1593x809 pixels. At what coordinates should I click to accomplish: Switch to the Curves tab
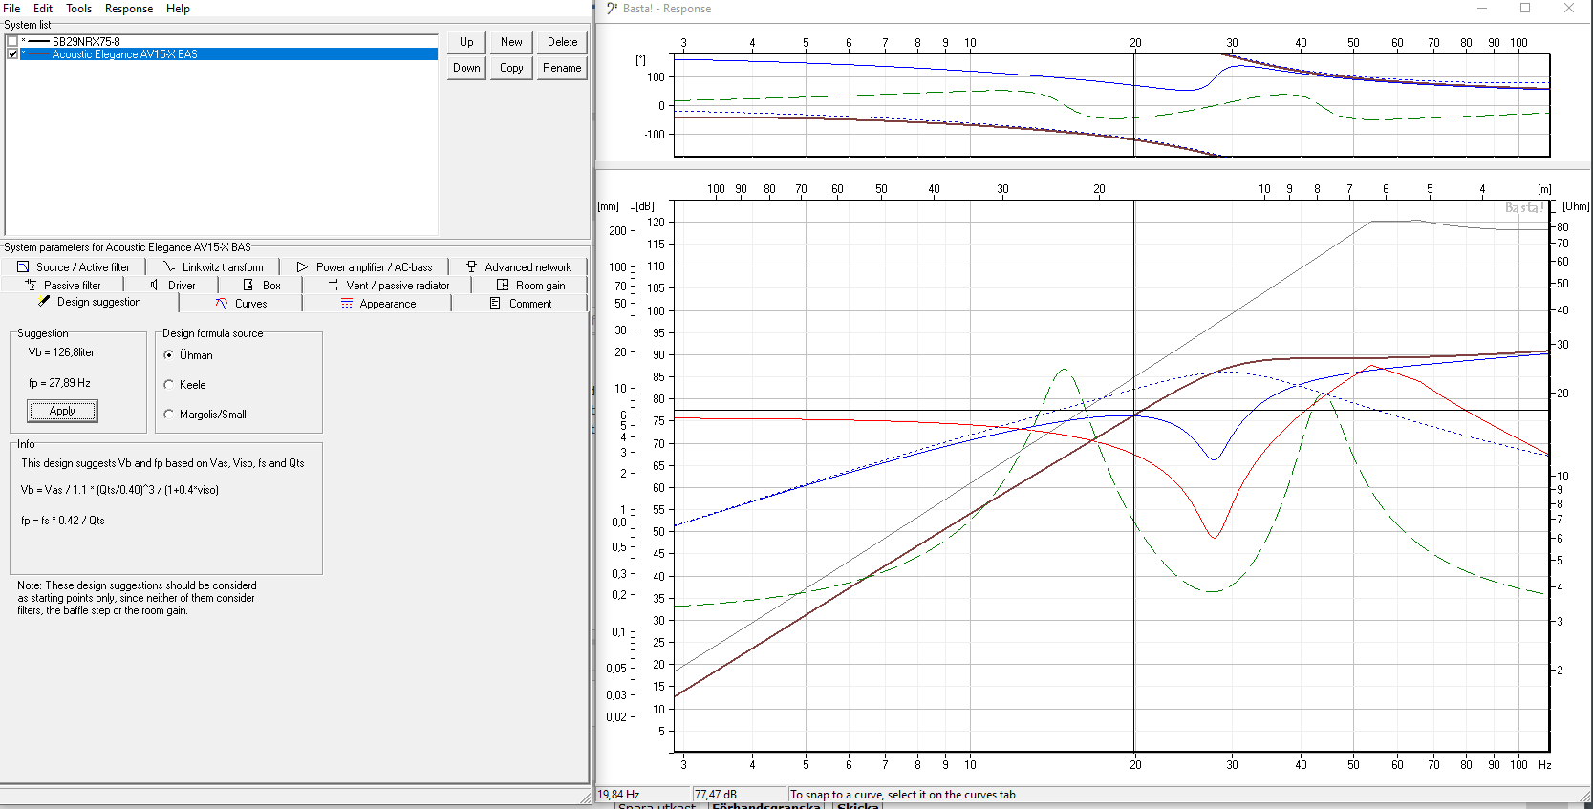coord(241,304)
